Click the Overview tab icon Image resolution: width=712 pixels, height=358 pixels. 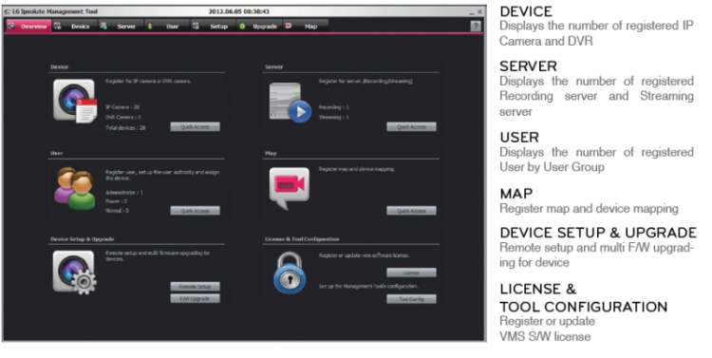pyautogui.click(x=11, y=26)
